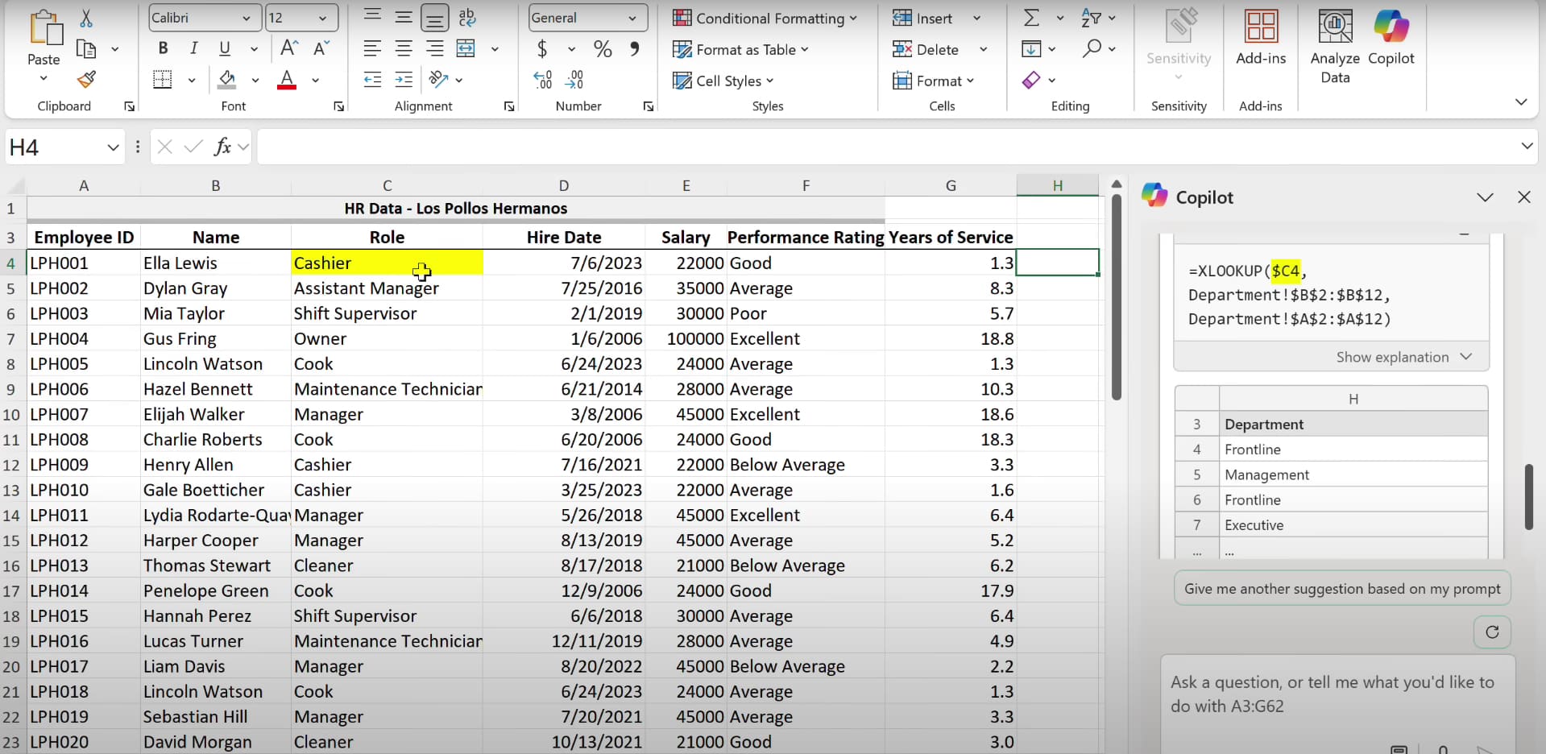The height and width of the screenshot is (754, 1546).
Task: Click AutoSum sigma icon
Action: click(x=1031, y=18)
